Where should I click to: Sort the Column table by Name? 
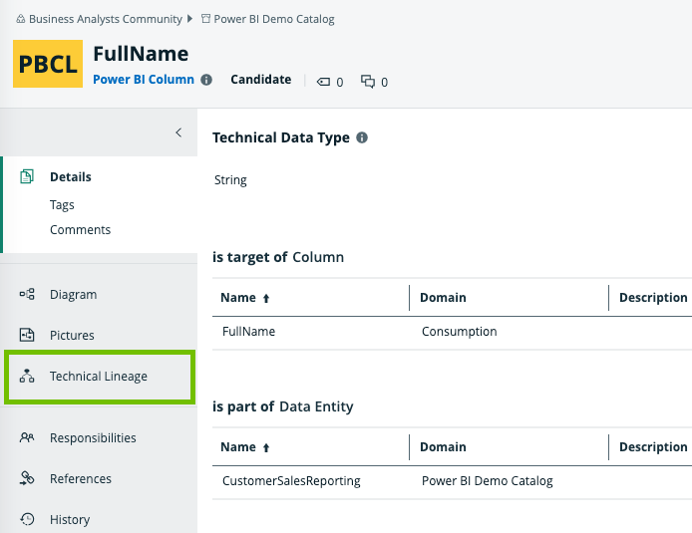[244, 297]
